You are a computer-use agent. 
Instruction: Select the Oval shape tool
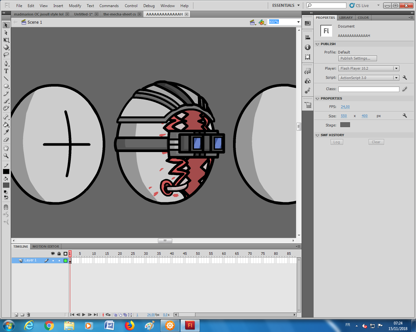(6, 86)
